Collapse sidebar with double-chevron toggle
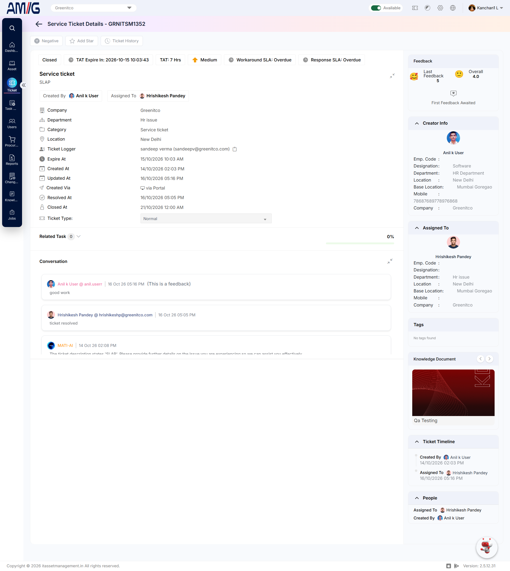 pyautogui.click(x=24, y=85)
